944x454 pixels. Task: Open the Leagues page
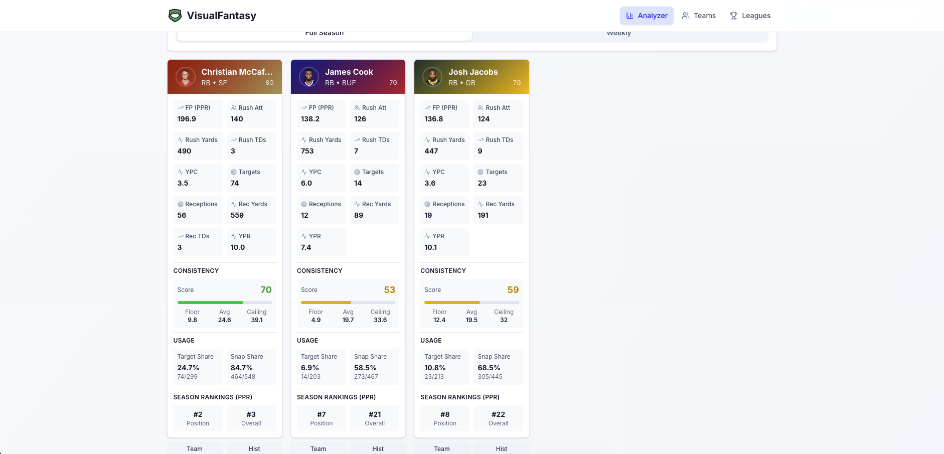pos(750,16)
